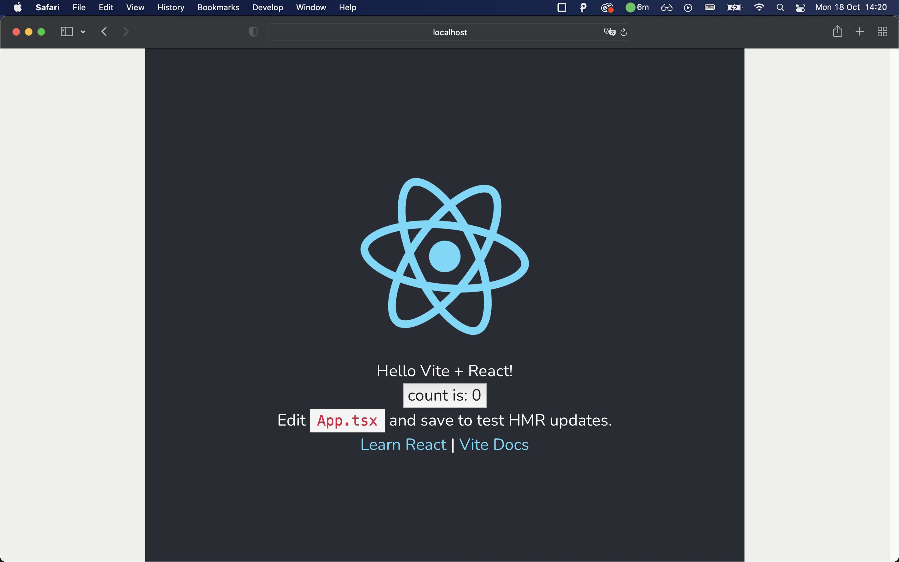The height and width of the screenshot is (562, 899).
Task: Go back to the previous page
Action: [104, 32]
